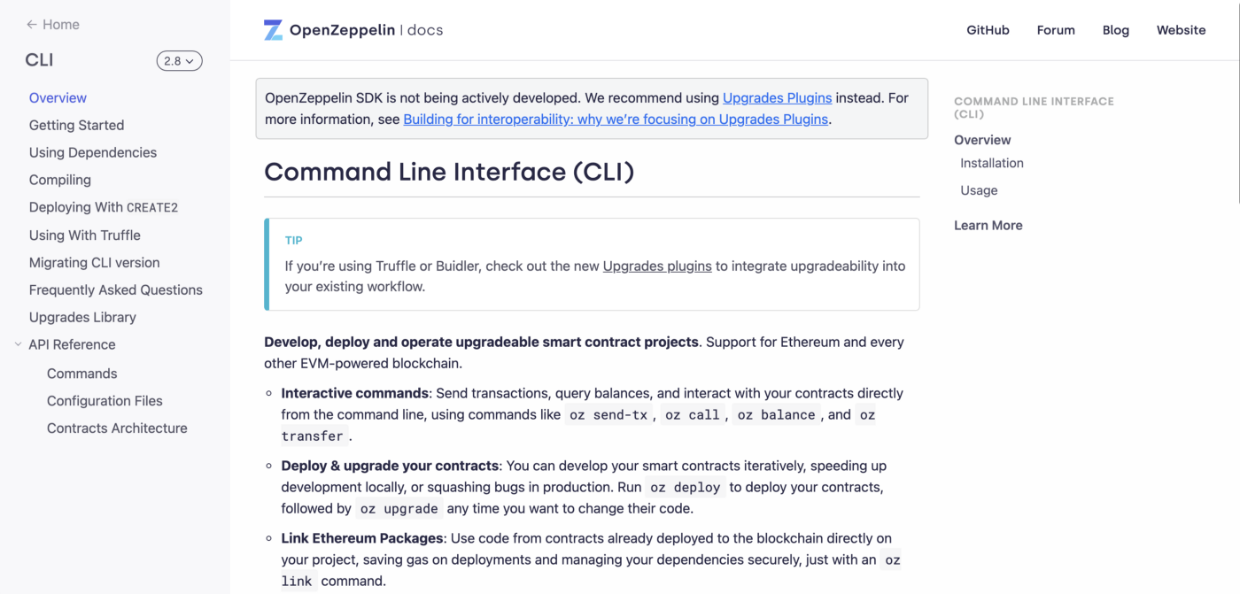
Task: Open the 2.8 version dropdown
Action: point(179,61)
